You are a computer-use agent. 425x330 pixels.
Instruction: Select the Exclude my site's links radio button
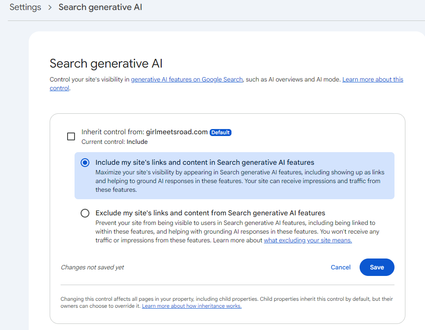(85, 213)
